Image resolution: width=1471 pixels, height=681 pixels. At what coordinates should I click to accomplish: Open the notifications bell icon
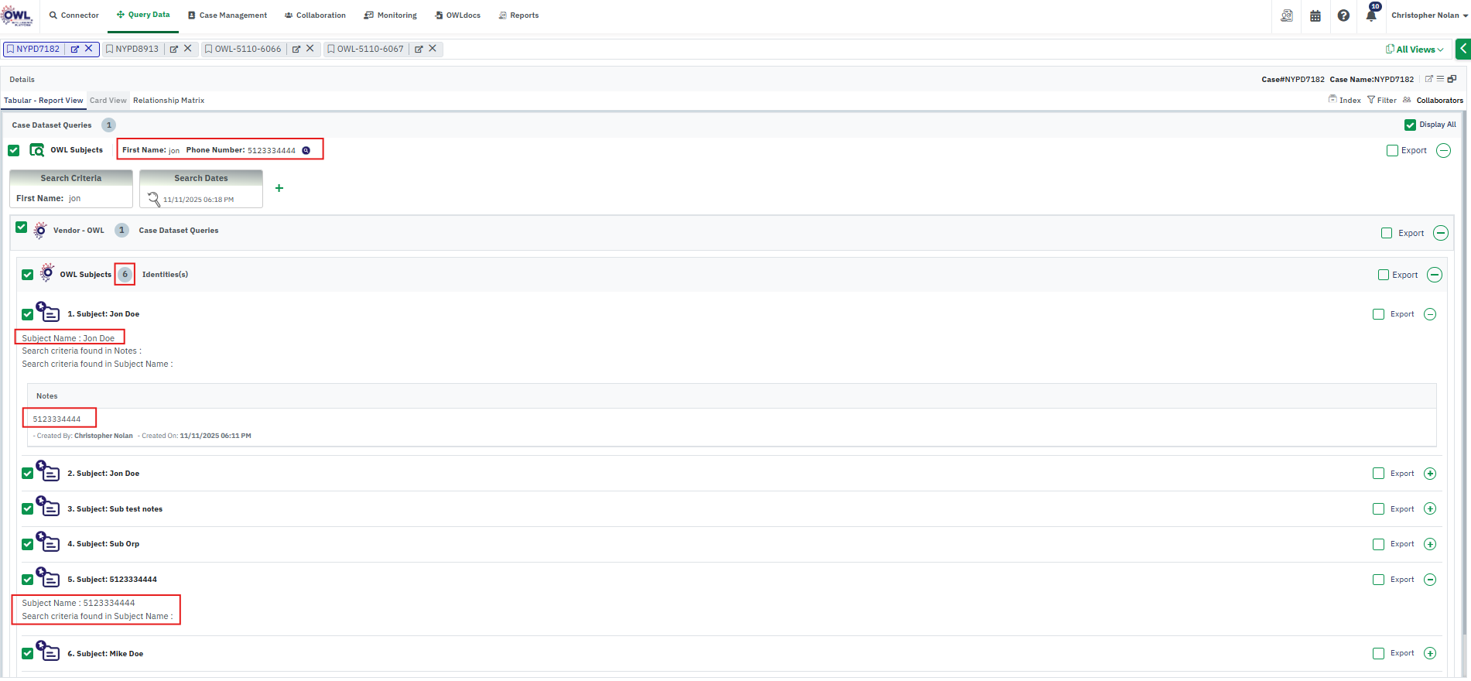click(x=1371, y=15)
